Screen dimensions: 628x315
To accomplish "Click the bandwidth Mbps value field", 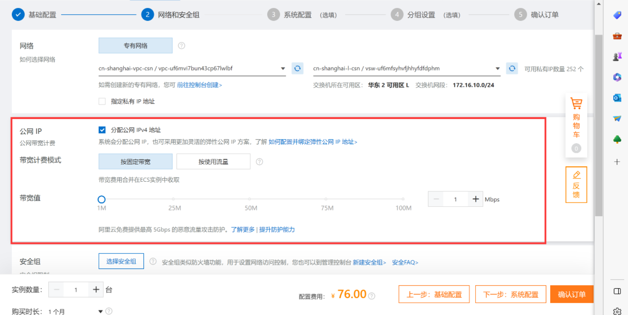I will pyautogui.click(x=455, y=199).
